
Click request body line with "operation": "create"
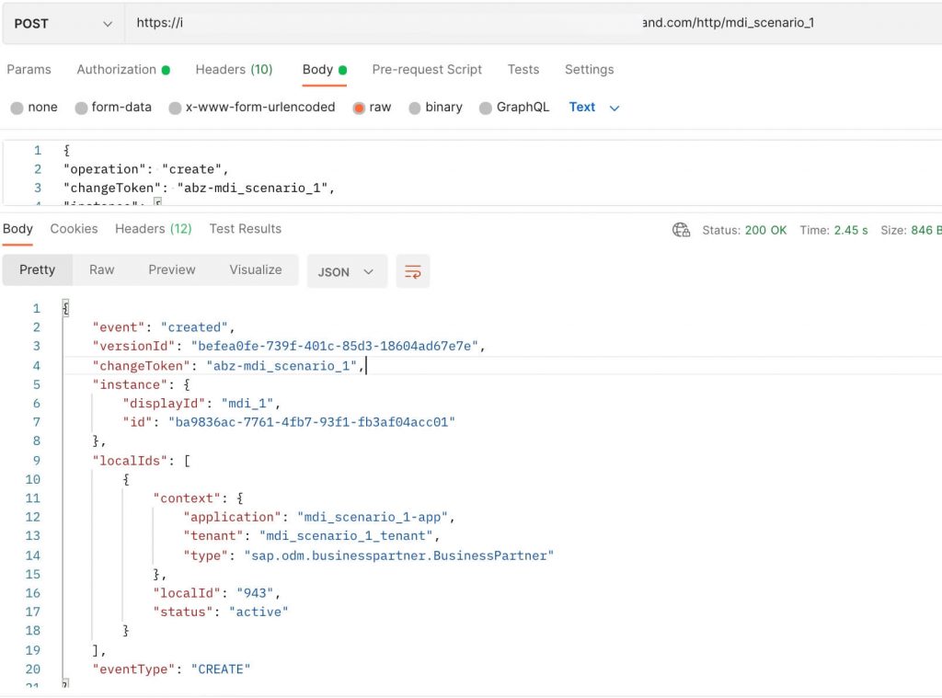tap(145, 169)
